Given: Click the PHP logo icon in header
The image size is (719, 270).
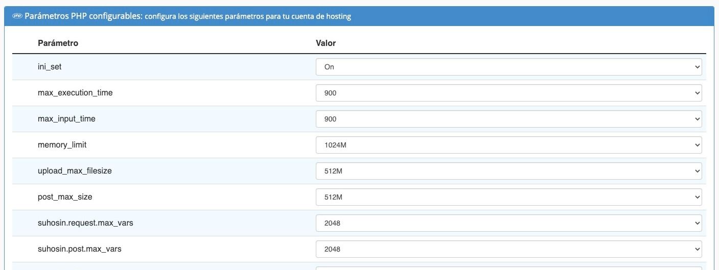Looking at the screenshot, I should click(x=17, y=16).
